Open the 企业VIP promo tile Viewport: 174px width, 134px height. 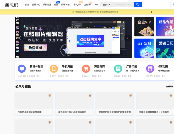[x=144, y=27]
